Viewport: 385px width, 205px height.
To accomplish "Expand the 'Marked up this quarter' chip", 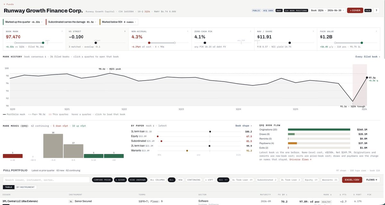I will click(x=23, y=22).
